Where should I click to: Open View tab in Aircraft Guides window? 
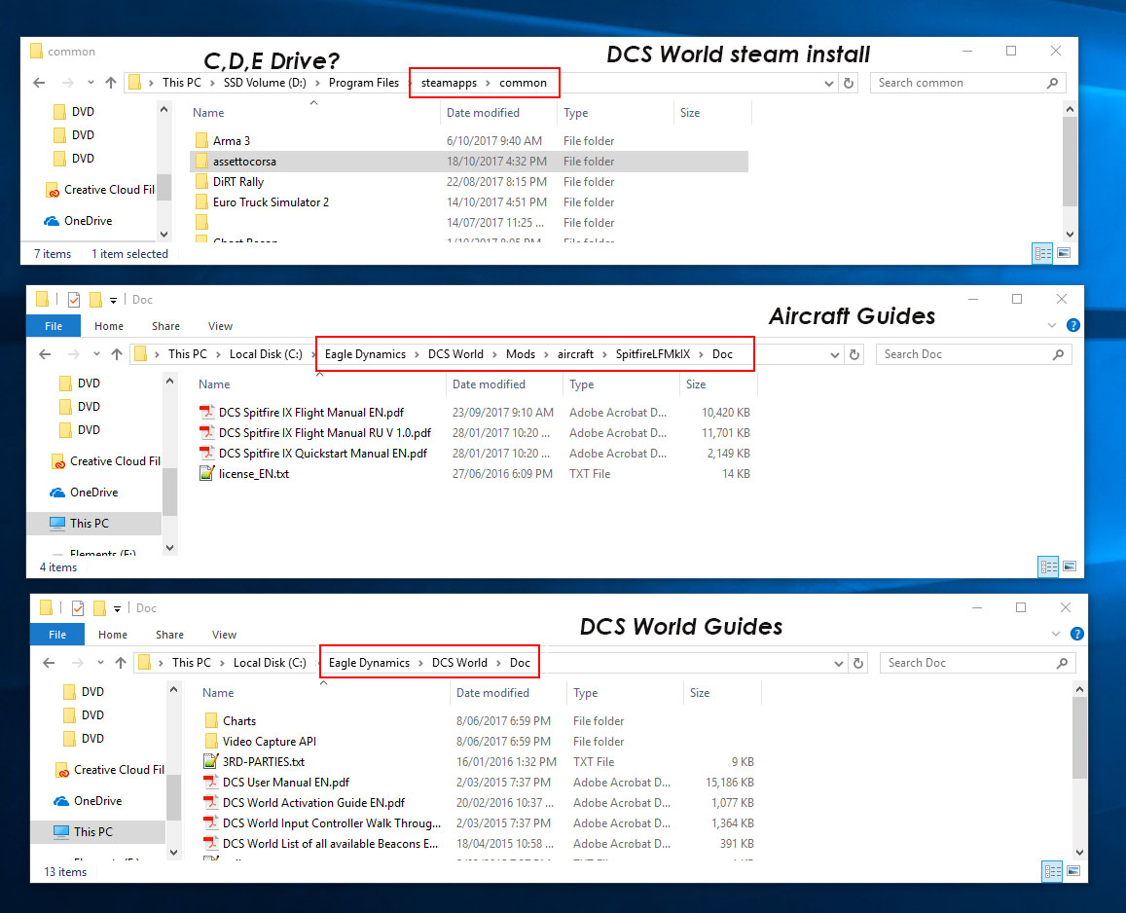221,326
